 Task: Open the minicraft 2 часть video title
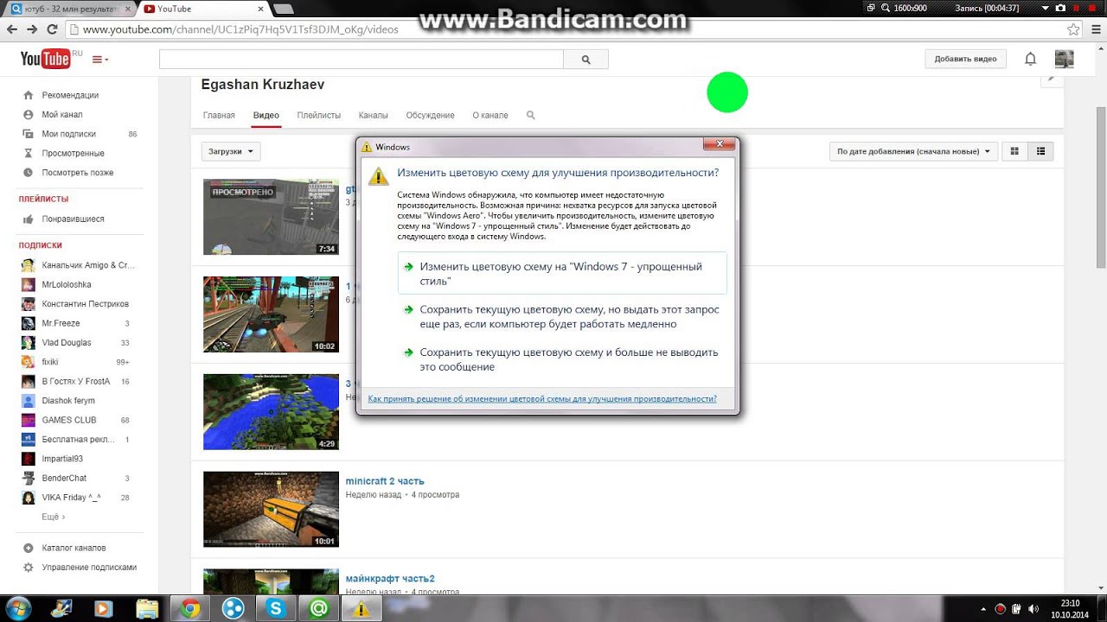(x=385, y=481)
